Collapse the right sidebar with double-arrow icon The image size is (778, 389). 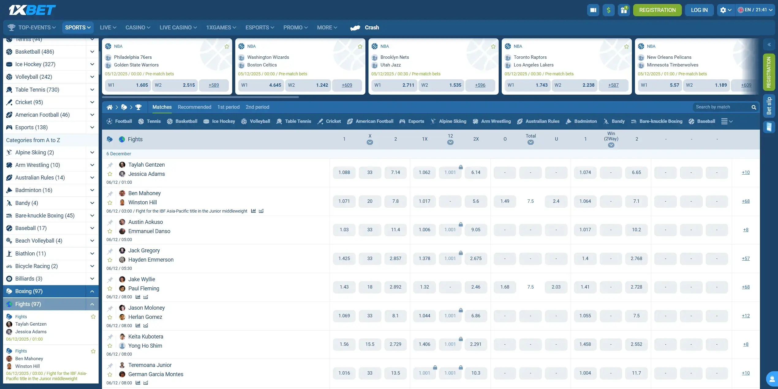pyautogui.click(x=769, y=45)
